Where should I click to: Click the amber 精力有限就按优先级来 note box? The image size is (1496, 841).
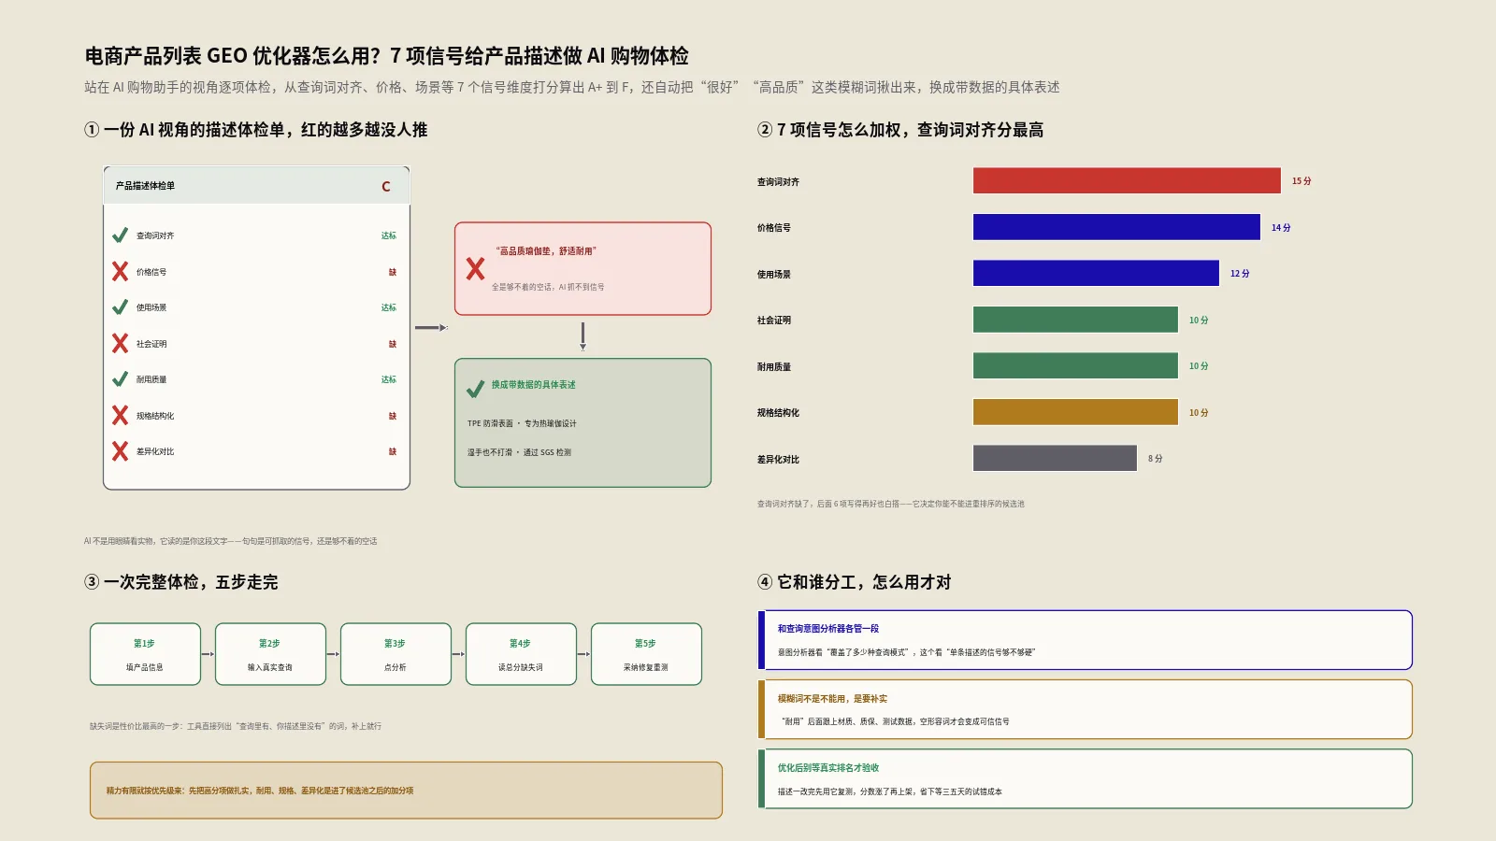(406, 791)
